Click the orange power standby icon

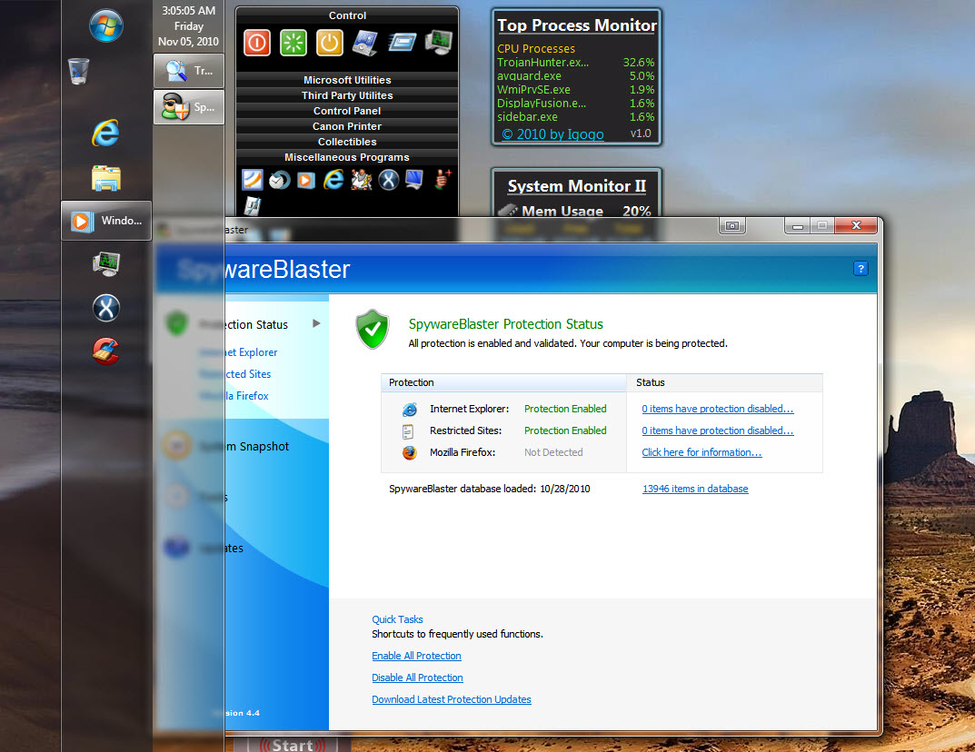pos(330,43)
